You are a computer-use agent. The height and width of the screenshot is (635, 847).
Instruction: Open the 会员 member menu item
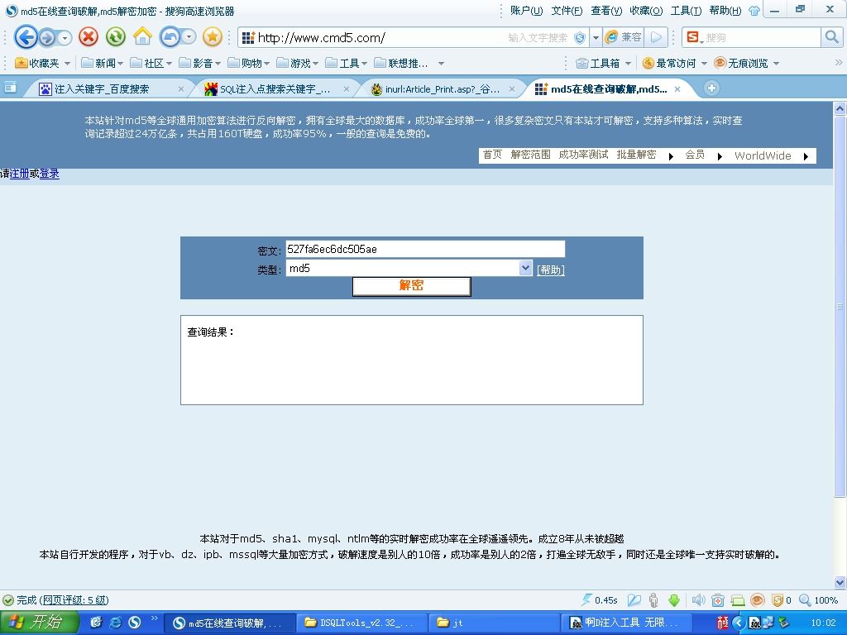coord(695,155)
